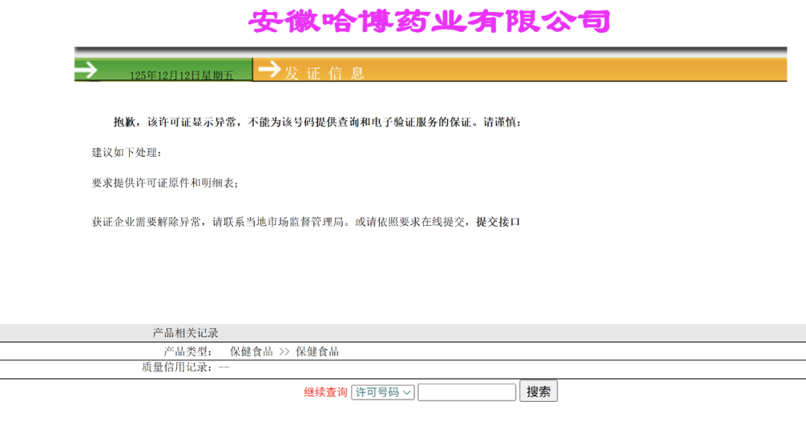This screenshot has width=806, height=434.
Task: Click inside the empty search input field
Action: tap(466, 391)
